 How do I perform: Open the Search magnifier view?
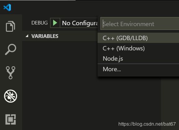(x=11, y=49)
